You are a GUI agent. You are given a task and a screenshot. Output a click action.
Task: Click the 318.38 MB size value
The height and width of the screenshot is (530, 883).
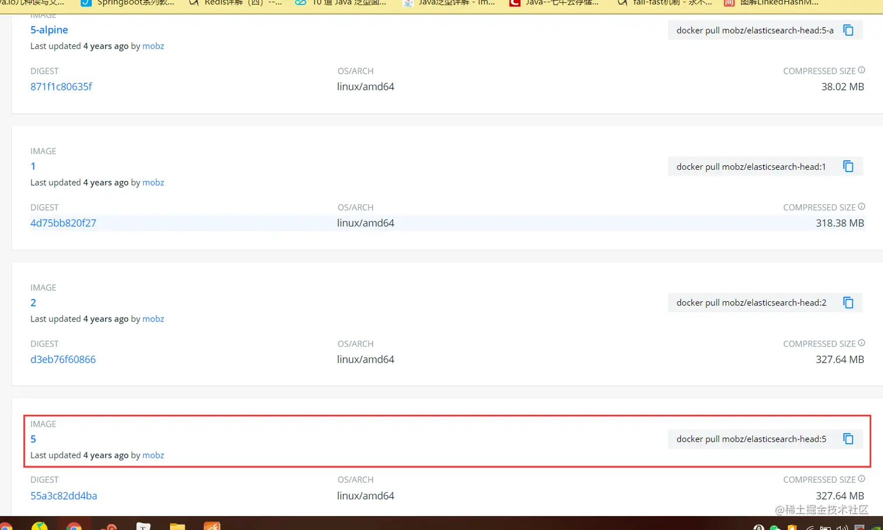[x=840, y=223]
